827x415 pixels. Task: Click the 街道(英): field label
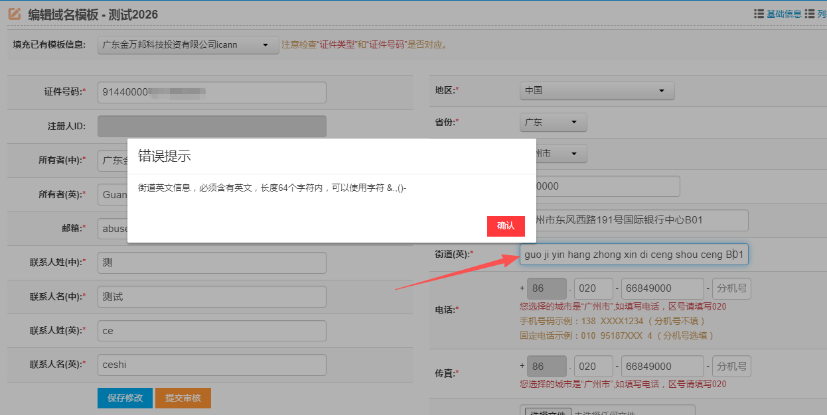[x=455, y=255]
